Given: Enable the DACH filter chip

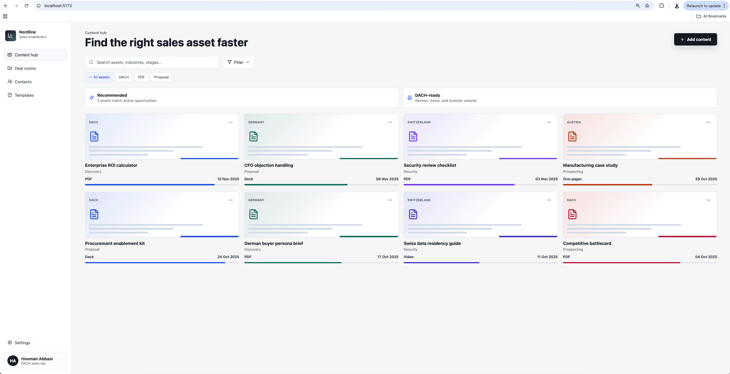Looking at the screenshot, I should pos(123,77).
